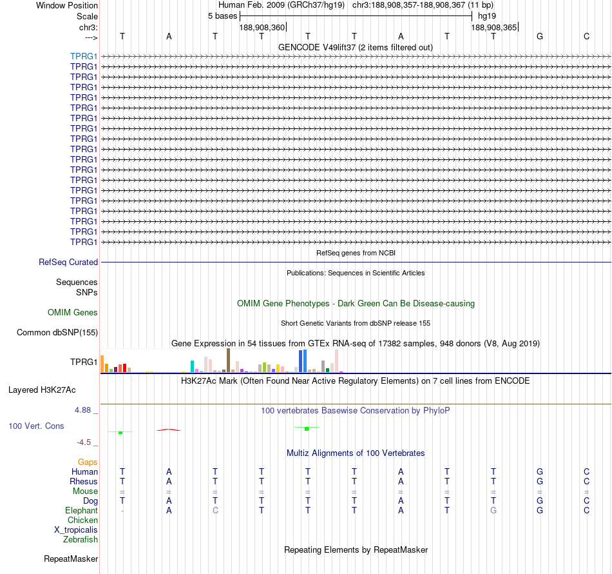This screenshot has height=574, width=612.
Task: Click the -4.5 PhyloP lower limit value
Action: pyautogui.click(x=84, y=442)
